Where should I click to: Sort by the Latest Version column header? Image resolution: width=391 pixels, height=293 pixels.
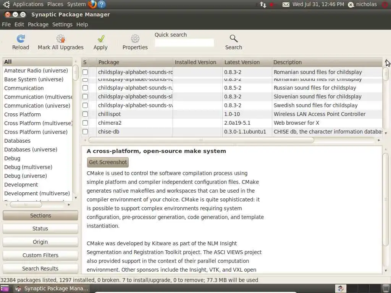coord(247,62)
